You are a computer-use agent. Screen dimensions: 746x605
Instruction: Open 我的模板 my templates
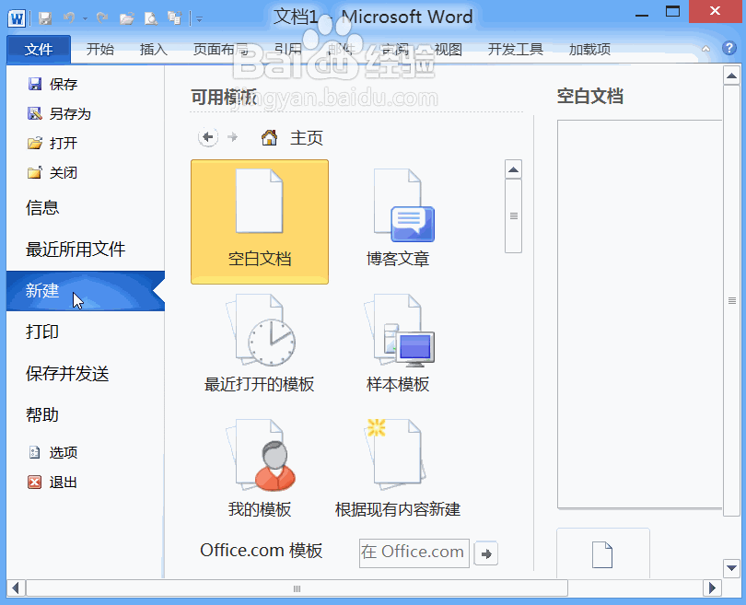coord(260,469)
